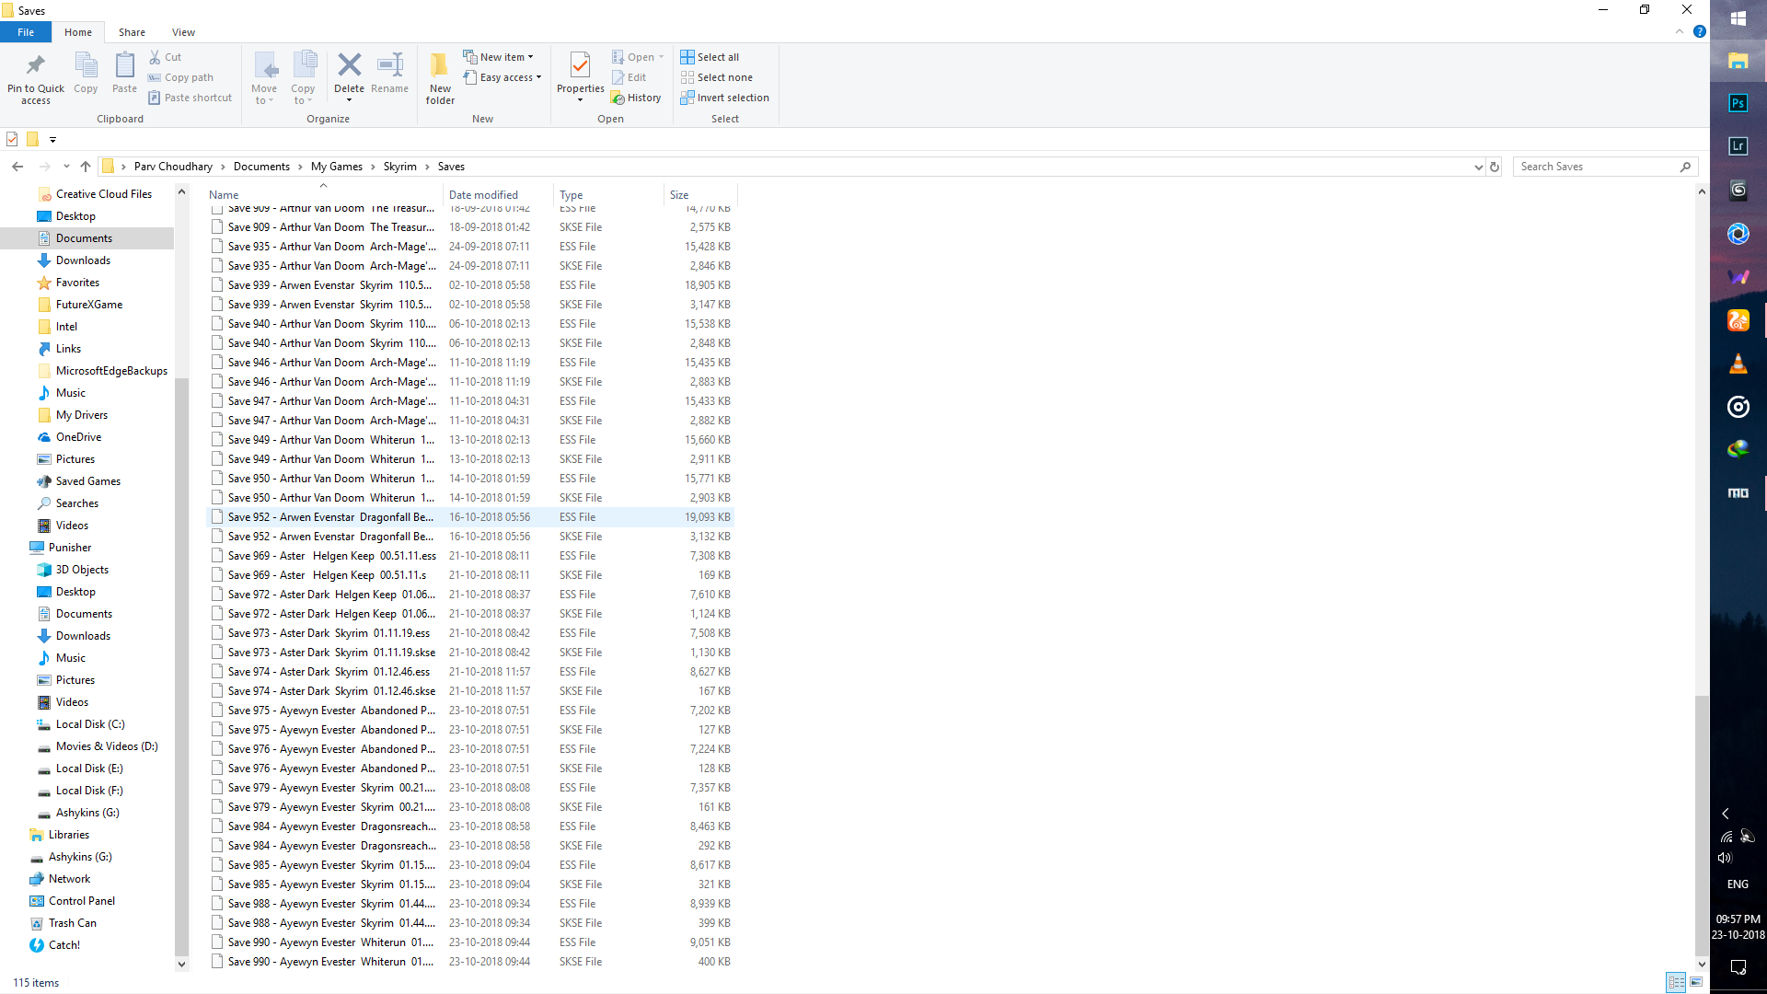Collapse the ribbon with the chevron
1767x994 pixels.
coord(1680,31)
